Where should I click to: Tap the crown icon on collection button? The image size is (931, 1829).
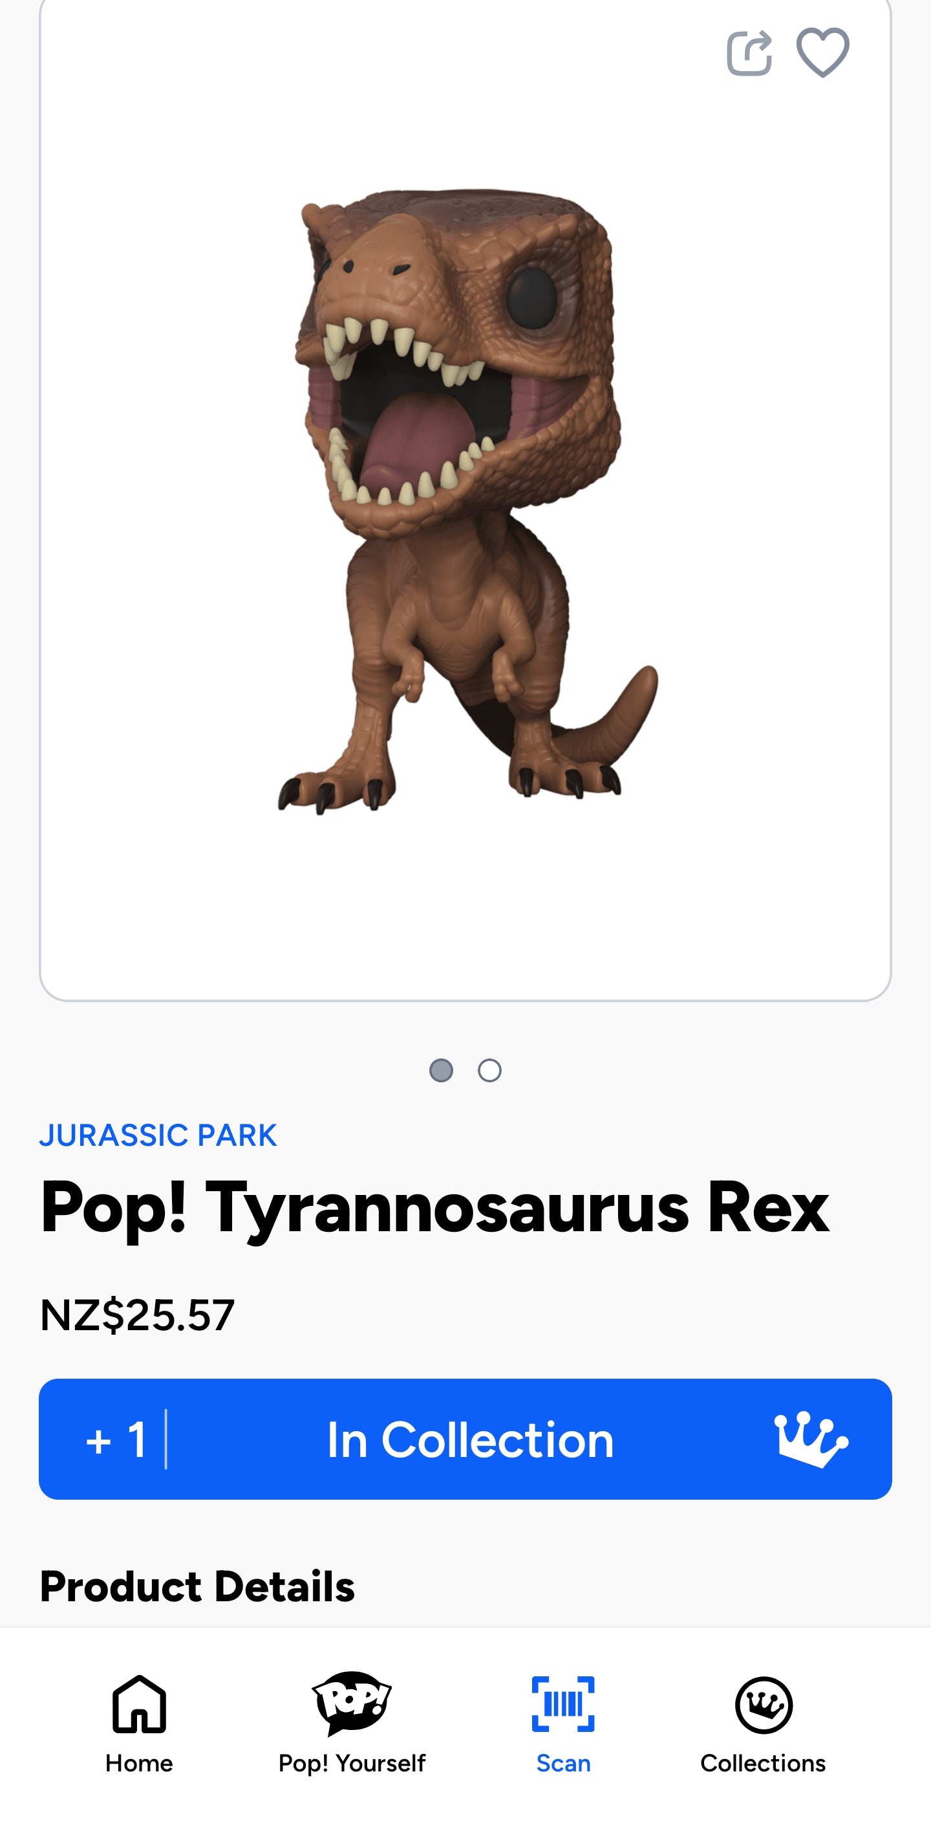(810, 1440)
